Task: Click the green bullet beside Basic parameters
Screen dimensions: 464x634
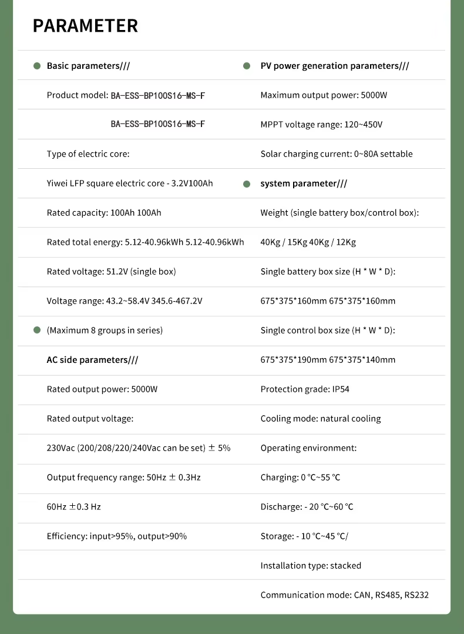Action: tap(37, 66)
